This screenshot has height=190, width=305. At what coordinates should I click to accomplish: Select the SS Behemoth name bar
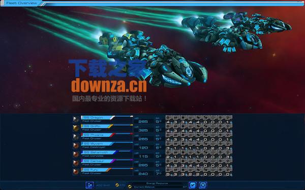pos(99,153)
